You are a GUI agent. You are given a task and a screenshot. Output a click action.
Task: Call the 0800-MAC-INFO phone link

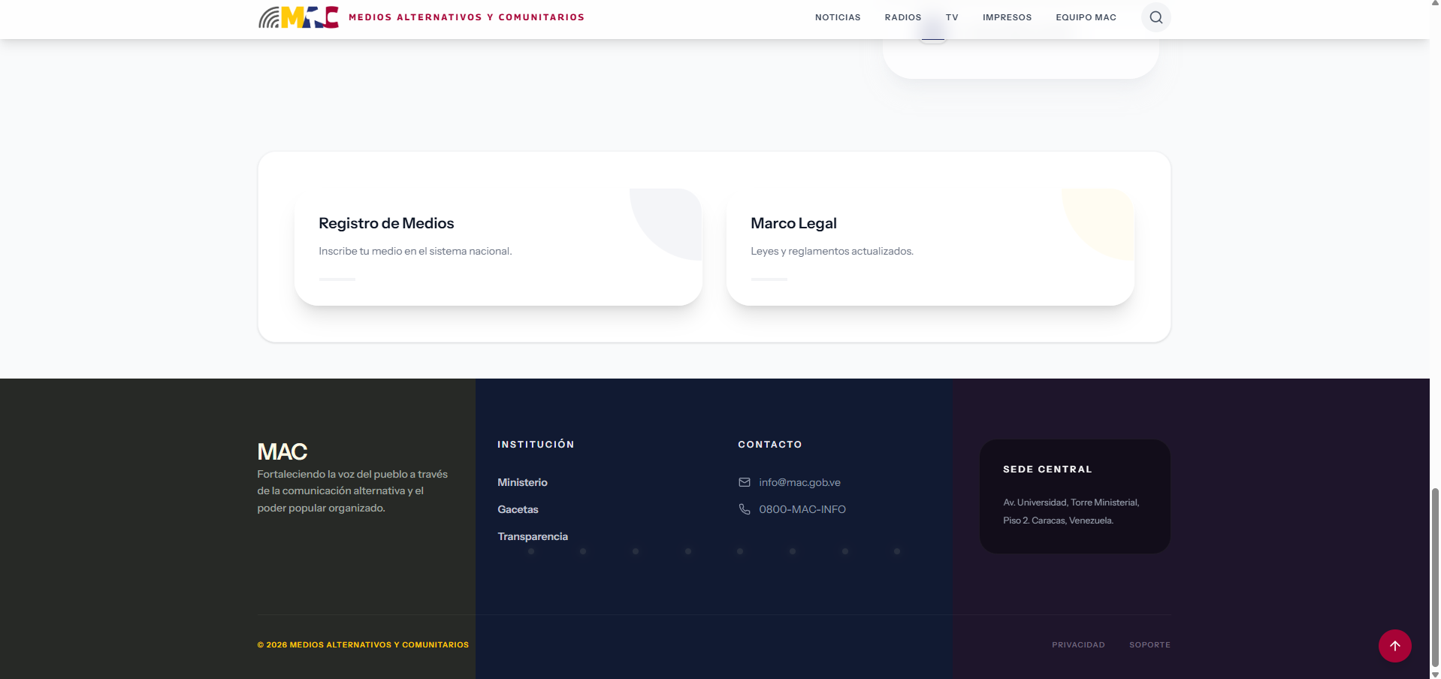802,509
